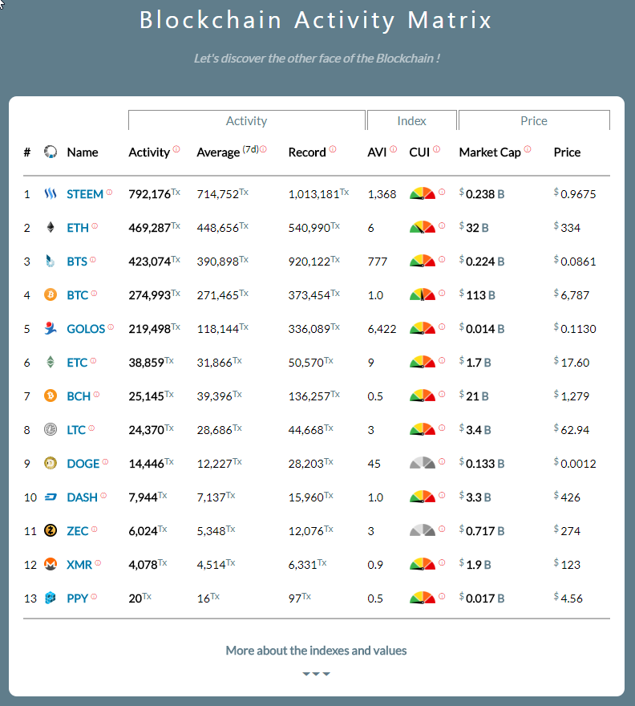
Task: Open the ETC coin link
Action: pos(78,363)
